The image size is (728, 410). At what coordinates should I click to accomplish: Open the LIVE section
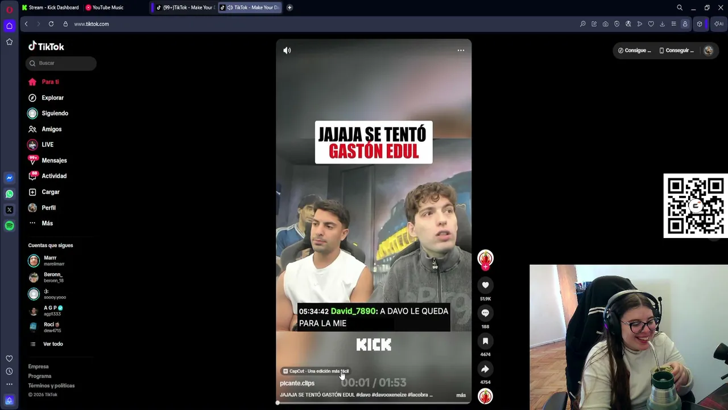[x=47, y=145]
